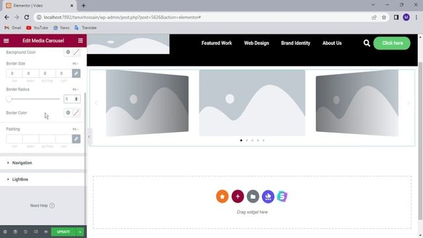Click the Brand Identity menu item
The height and width of the screenshot is (238, 423).
[295, 43]
